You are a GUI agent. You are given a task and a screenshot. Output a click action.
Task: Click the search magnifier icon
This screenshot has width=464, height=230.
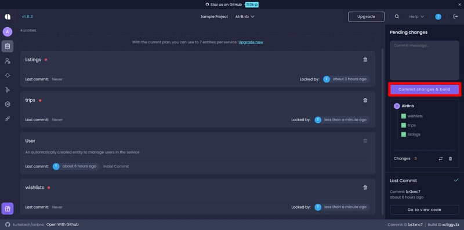coord(397,17)
